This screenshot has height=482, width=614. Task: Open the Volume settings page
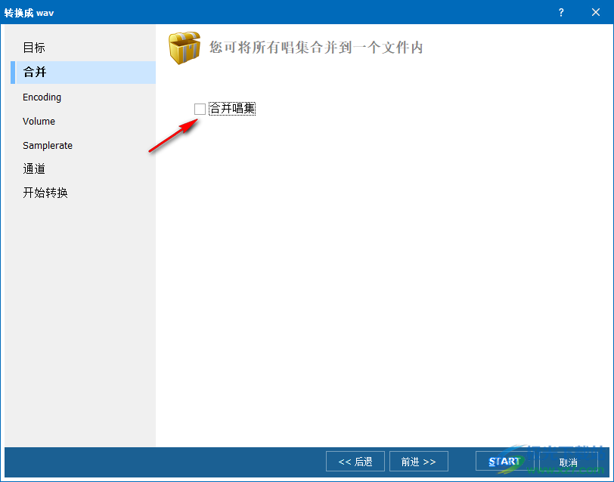(x=39, y=122)
